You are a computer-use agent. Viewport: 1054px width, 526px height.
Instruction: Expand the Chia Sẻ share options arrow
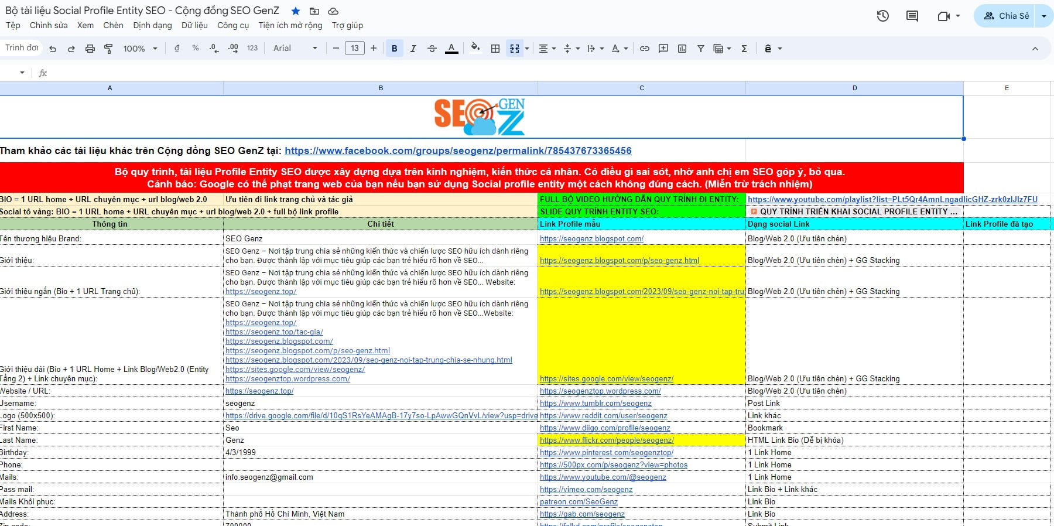1043,16
